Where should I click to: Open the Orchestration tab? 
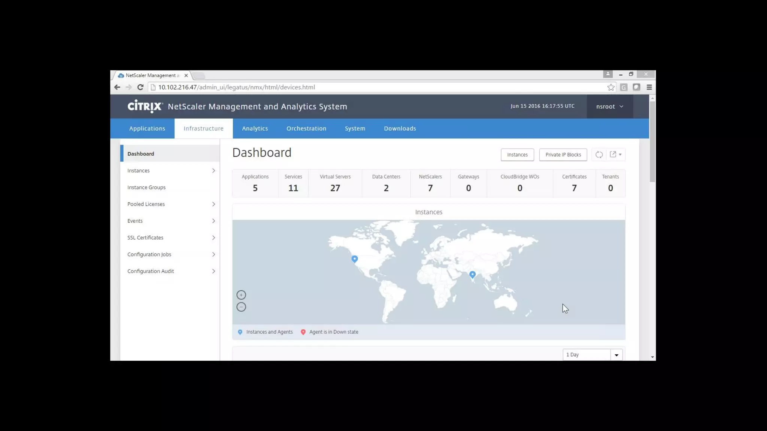tap(306, 128)
